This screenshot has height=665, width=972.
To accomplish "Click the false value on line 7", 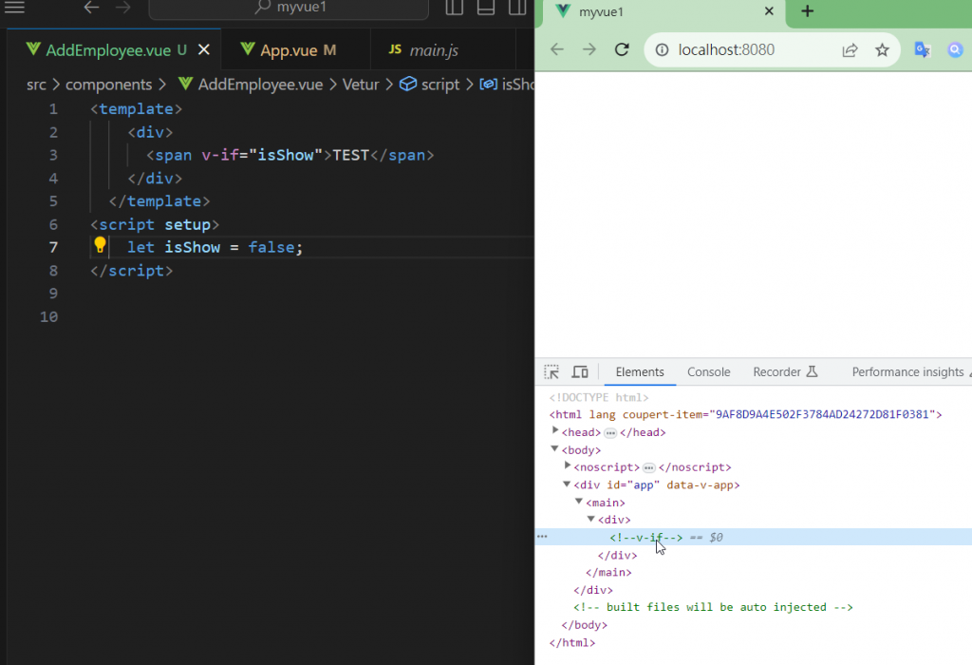I will [271, 248].
